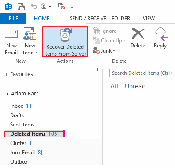Select the Sent Items folder

[x=22, y=125]
